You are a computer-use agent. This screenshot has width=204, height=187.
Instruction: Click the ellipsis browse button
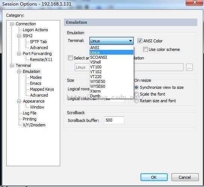click(189, 67)
